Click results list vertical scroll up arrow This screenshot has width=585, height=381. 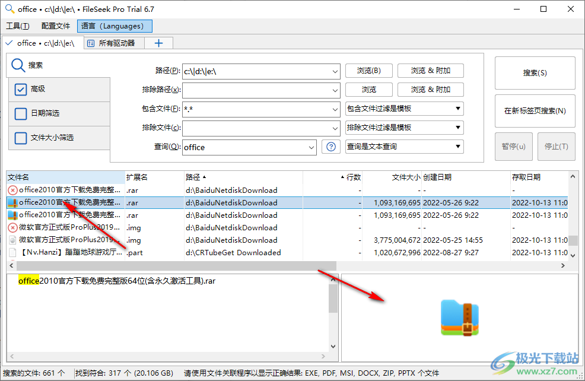pos(573,176)
